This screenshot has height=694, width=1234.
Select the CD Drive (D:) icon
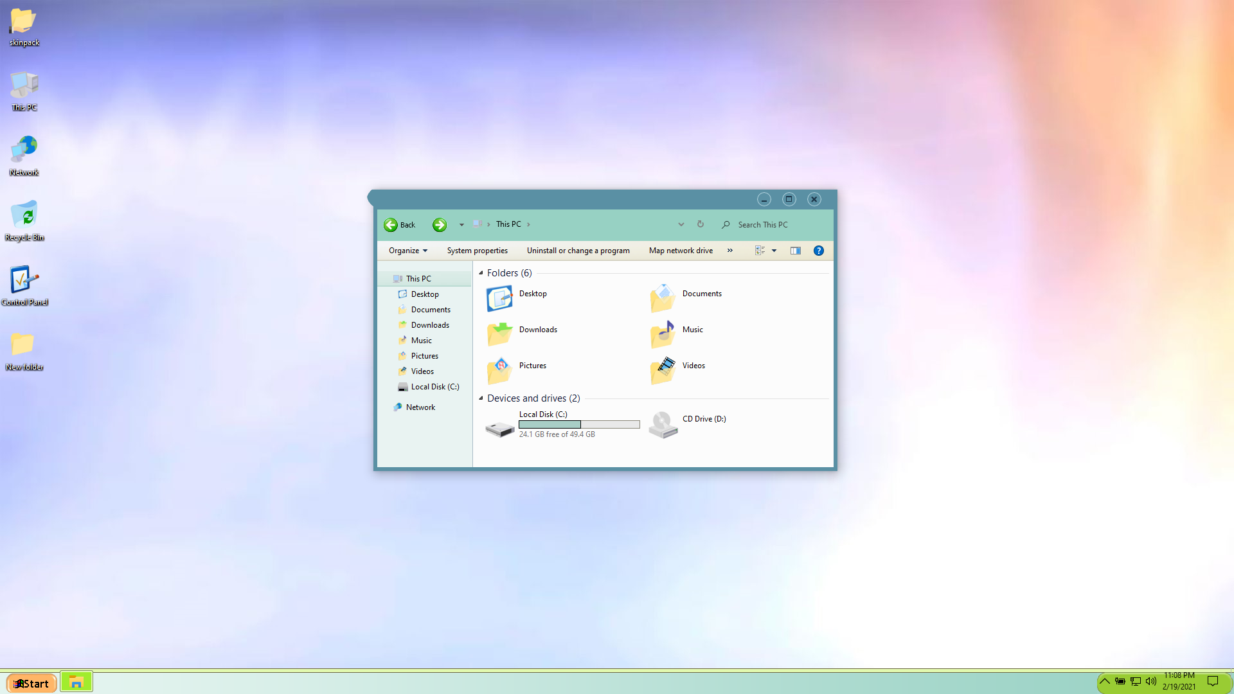coord(663,424)
